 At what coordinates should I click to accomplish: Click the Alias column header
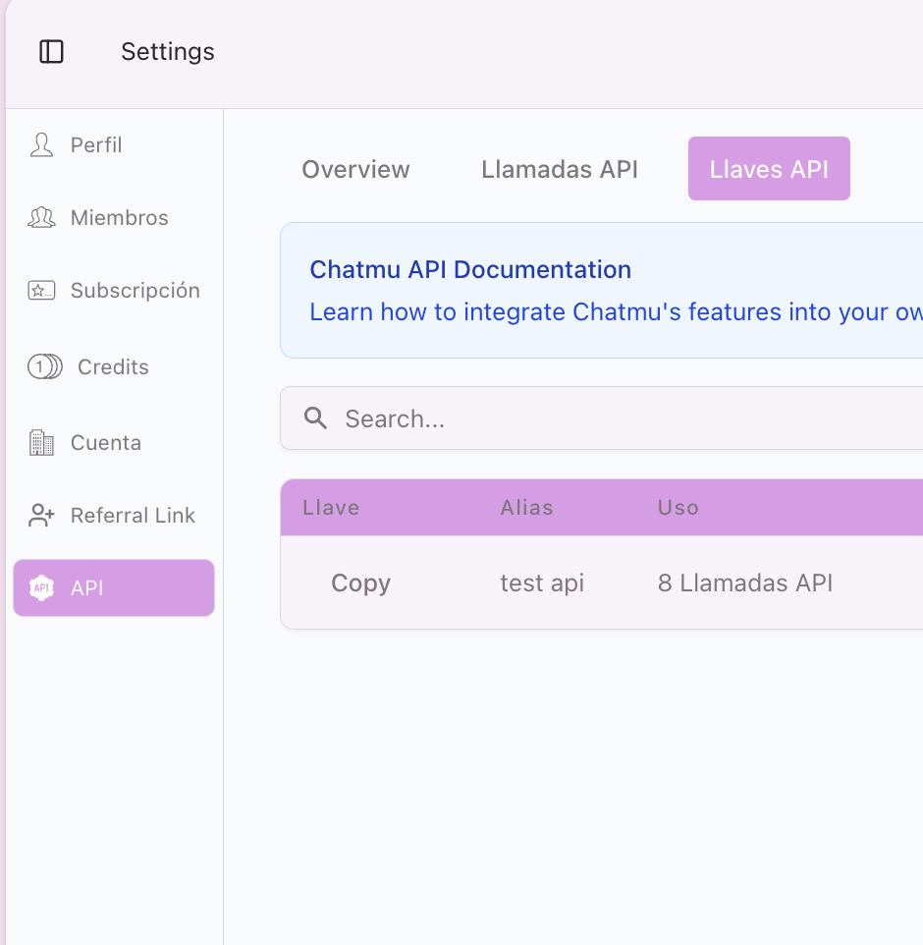point(526,508)
